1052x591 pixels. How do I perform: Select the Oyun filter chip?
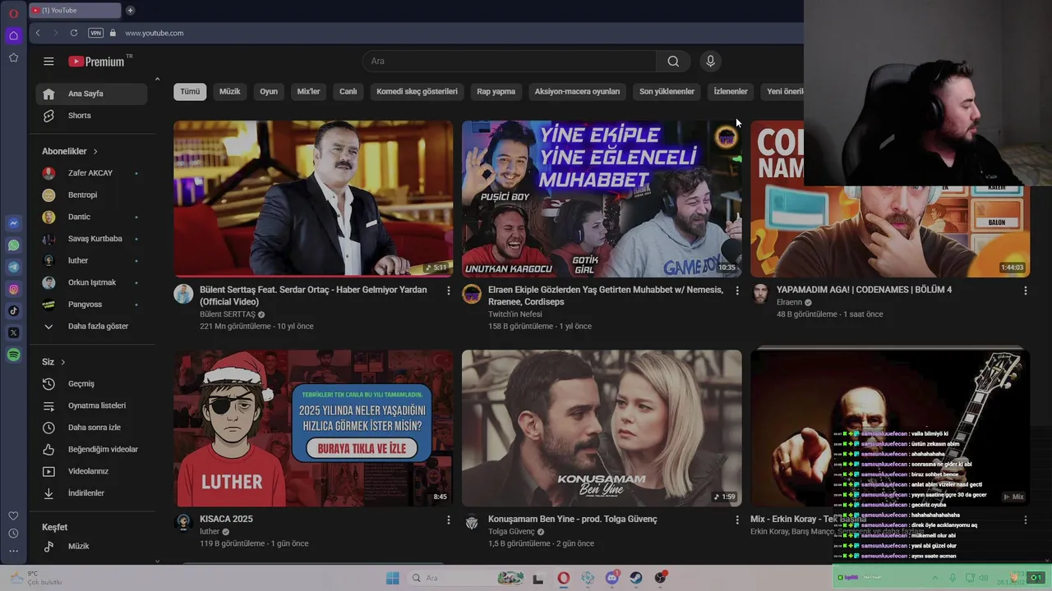[269, 92]
